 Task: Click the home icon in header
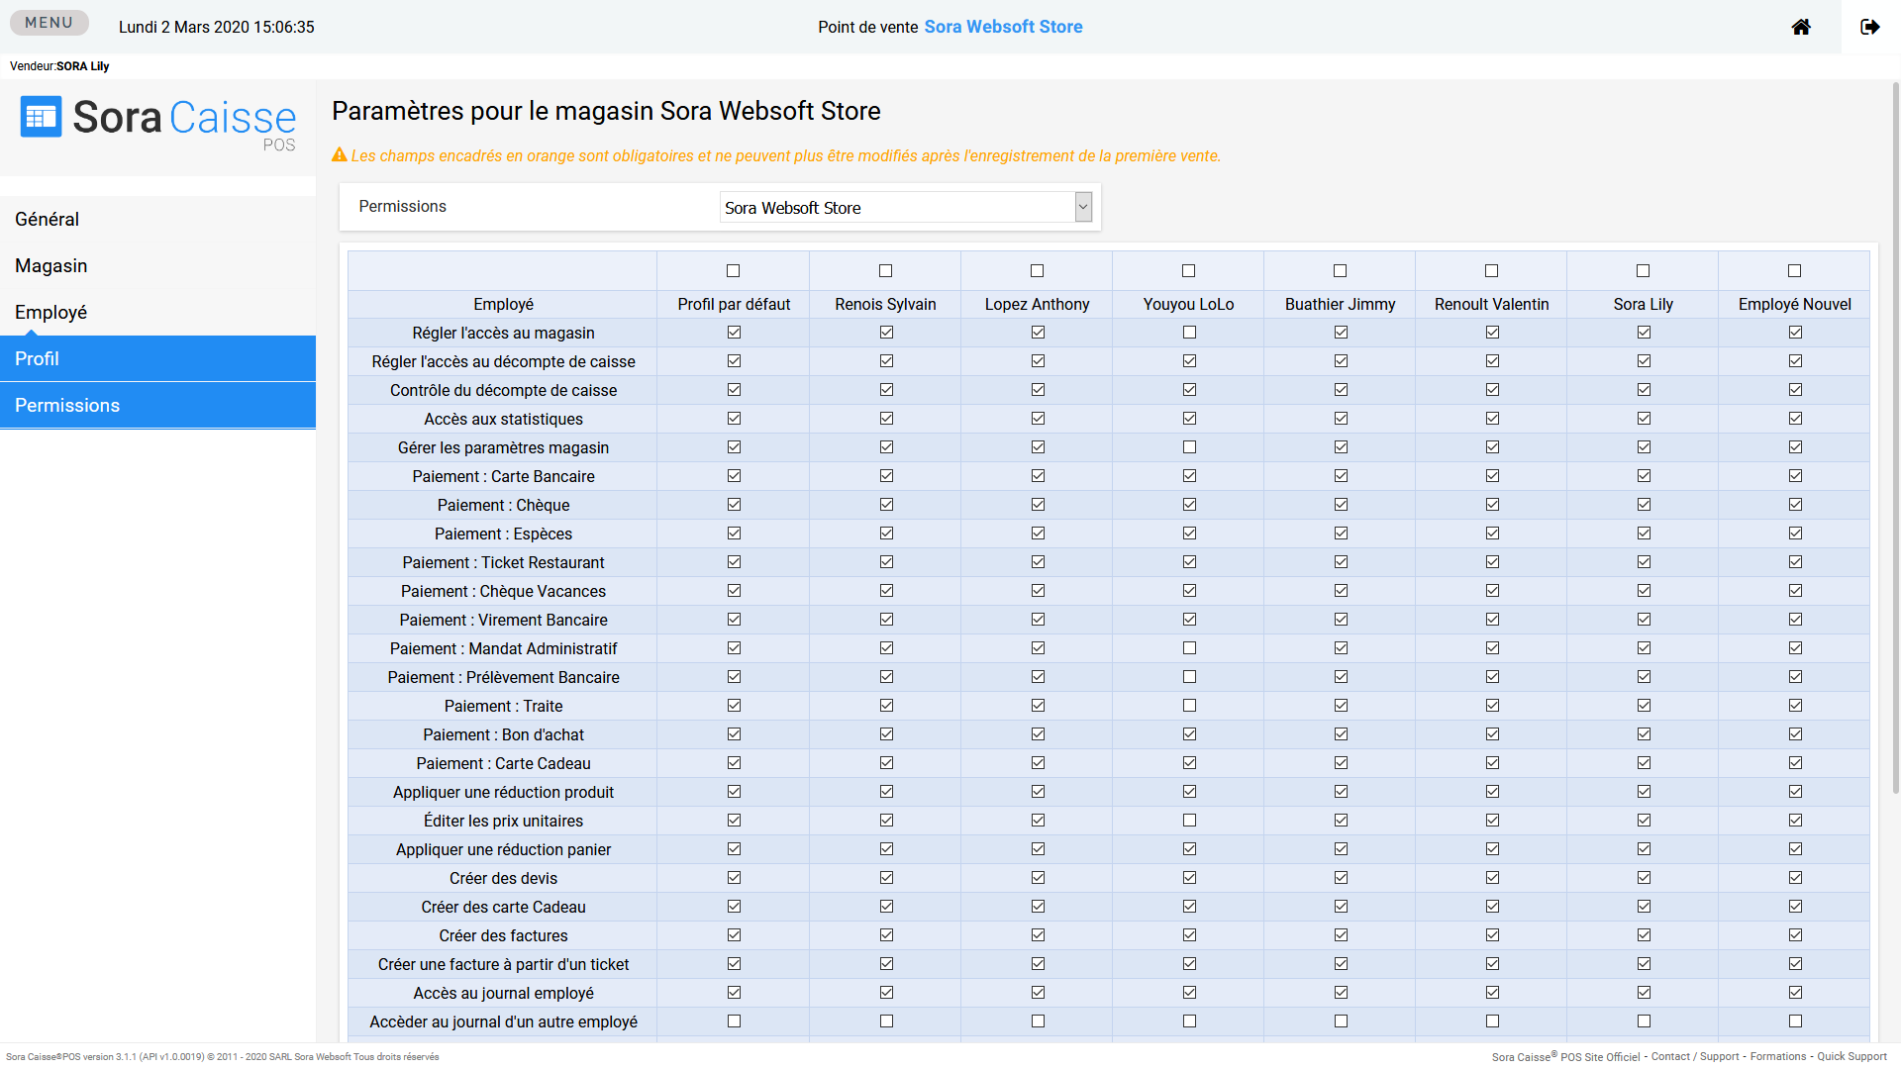pos(1801,27)
